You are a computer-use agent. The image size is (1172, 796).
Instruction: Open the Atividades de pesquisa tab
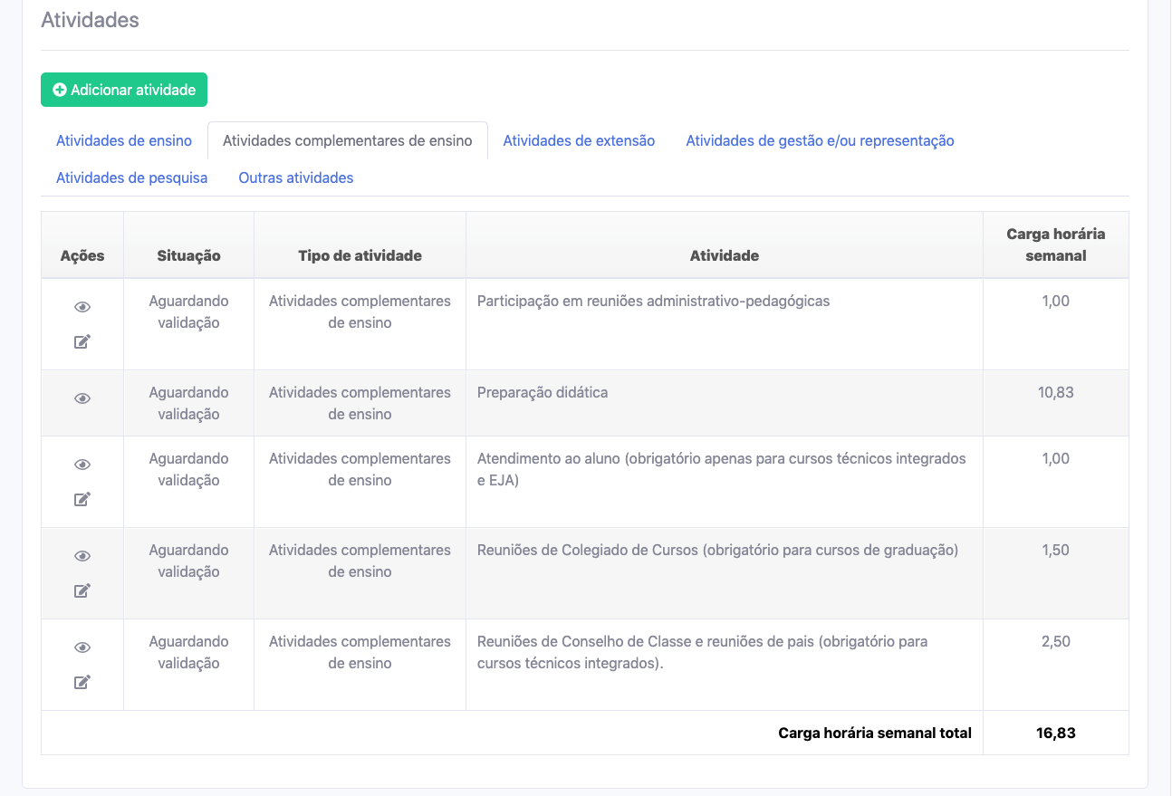(x=132, y=178)
